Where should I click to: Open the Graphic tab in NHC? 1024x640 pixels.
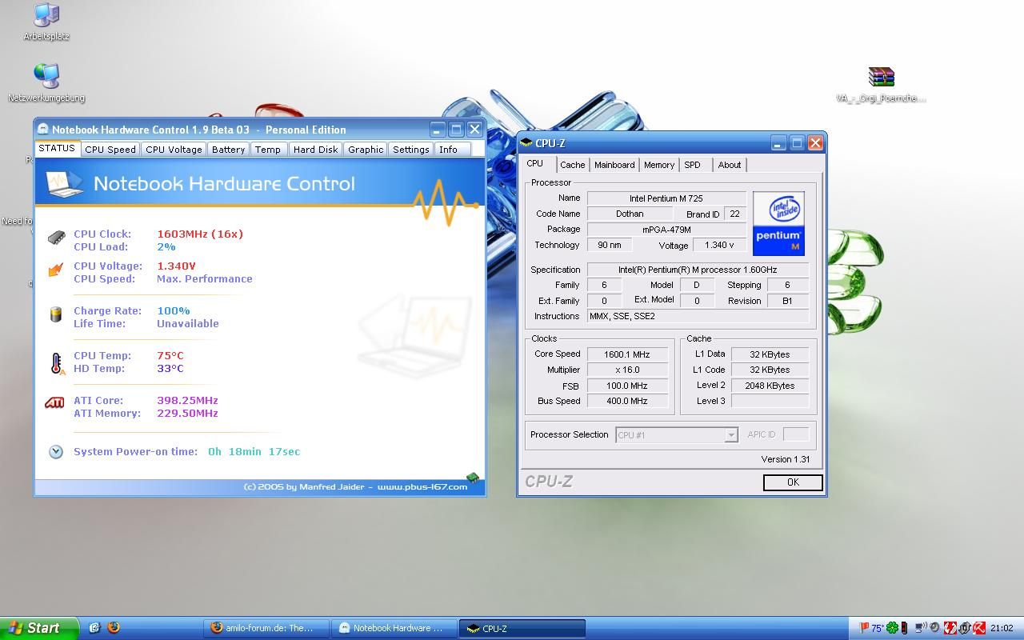tap(366, 150)
